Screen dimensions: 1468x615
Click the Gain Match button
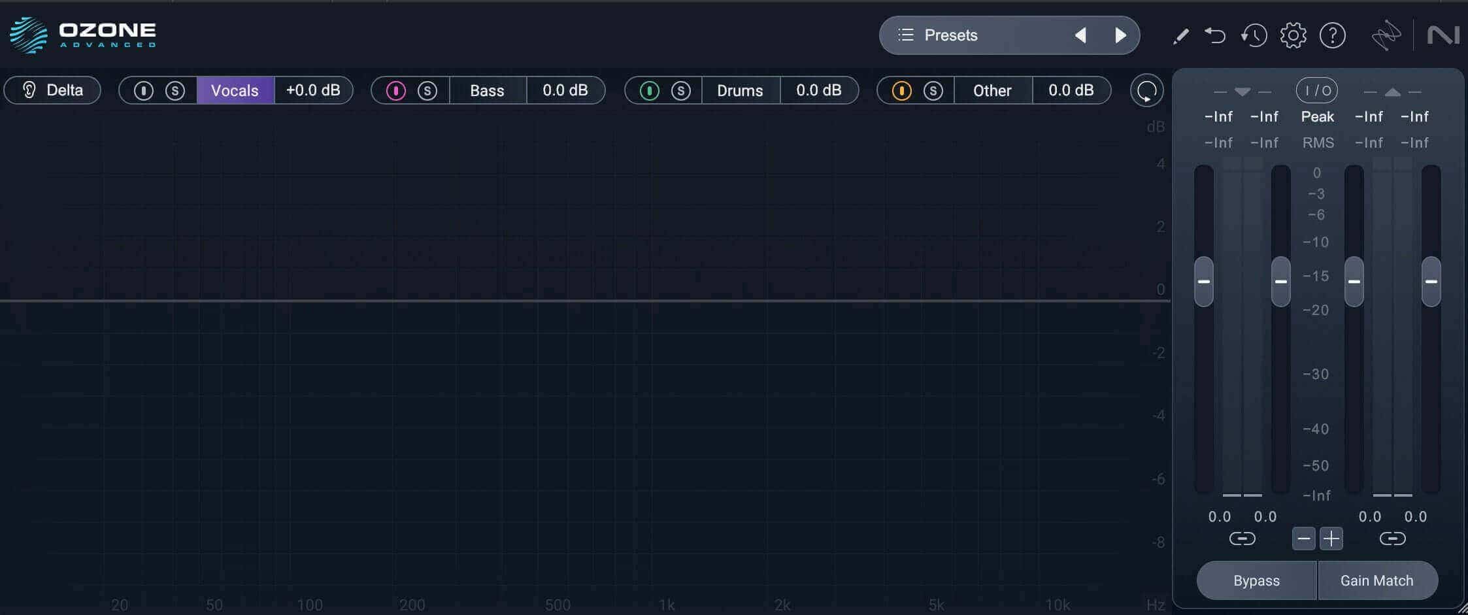click(1378, 580)
